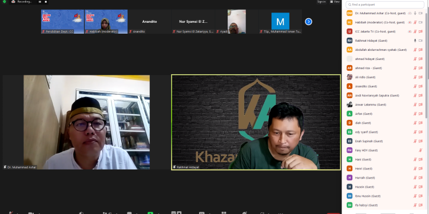Click the microphone icon for Dr. Muhammad Ashar
Image resolution: width=429 pixels, height=214 pixels.
(x=415, y=13)
